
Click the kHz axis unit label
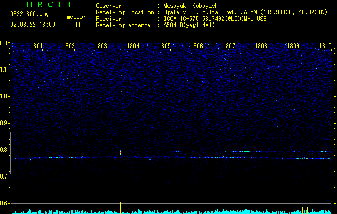click(x=5, y=43)
